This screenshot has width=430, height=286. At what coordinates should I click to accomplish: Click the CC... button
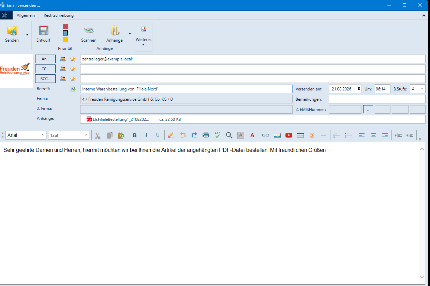[x=45, y=69]
